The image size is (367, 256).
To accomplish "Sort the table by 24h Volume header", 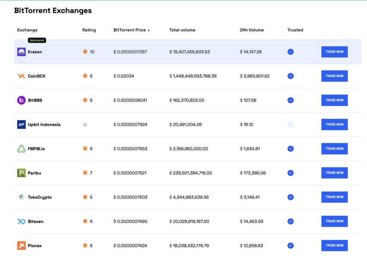I will (x=252, y=30).
